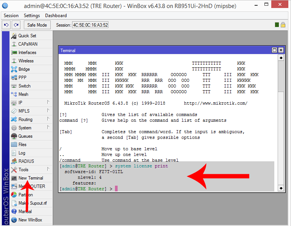
Task: Open the Dashboard menu
Action: (56, 16)
